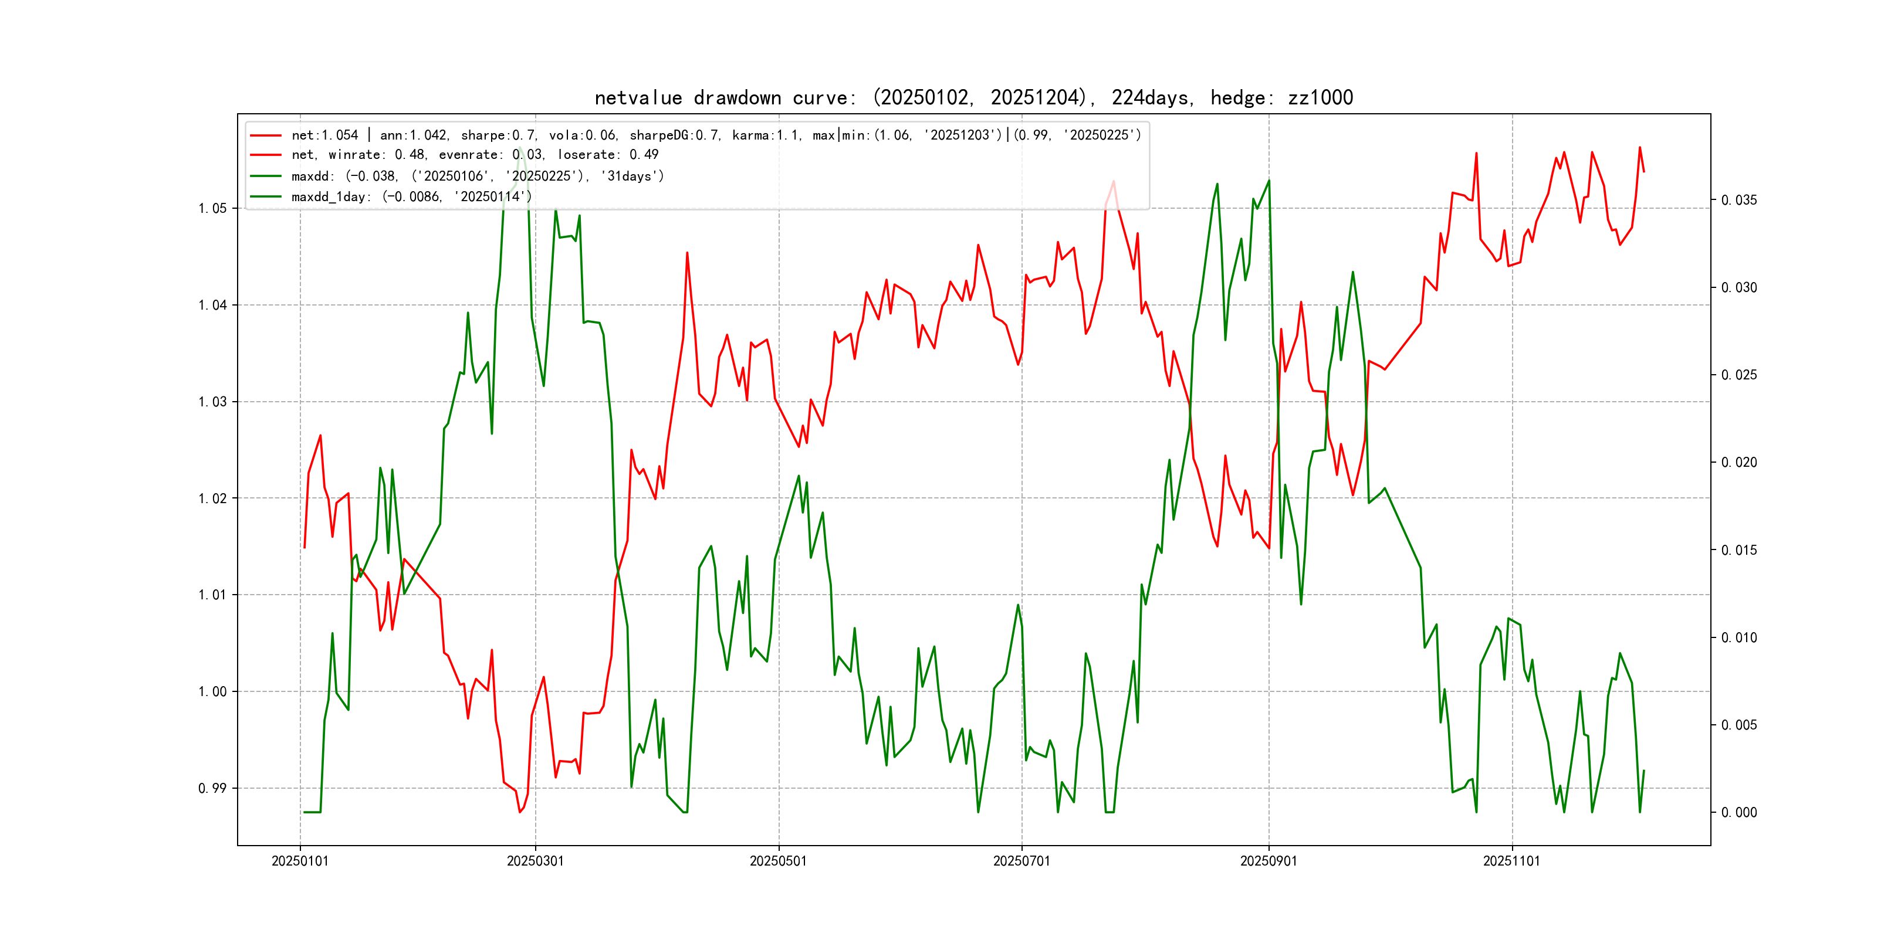Click the 20250101 x-axis tick label
Screen dimensions: 1901x950
tap(300, 861)
